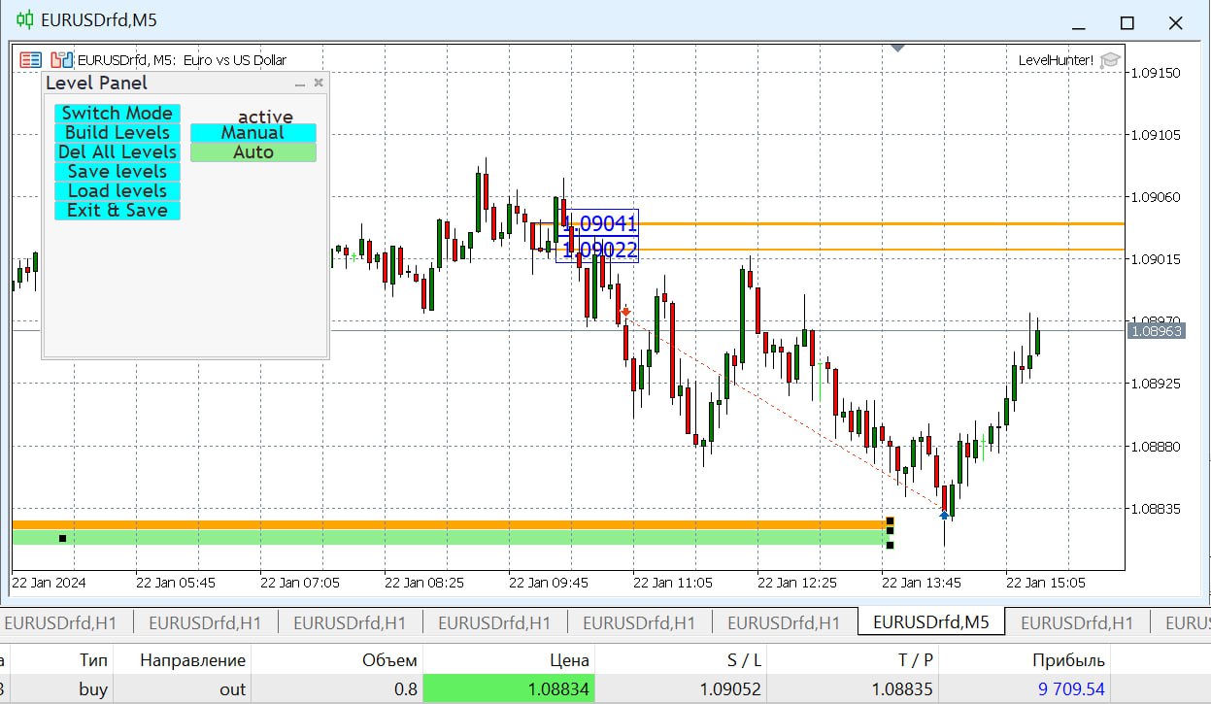
Task: Click the chart shift triangle marker
Action: click(x=898, y=48)
